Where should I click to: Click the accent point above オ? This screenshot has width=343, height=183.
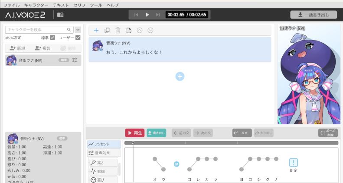(155, 159)
